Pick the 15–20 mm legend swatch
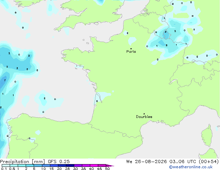The image size is (220, 170). point(54,165)
